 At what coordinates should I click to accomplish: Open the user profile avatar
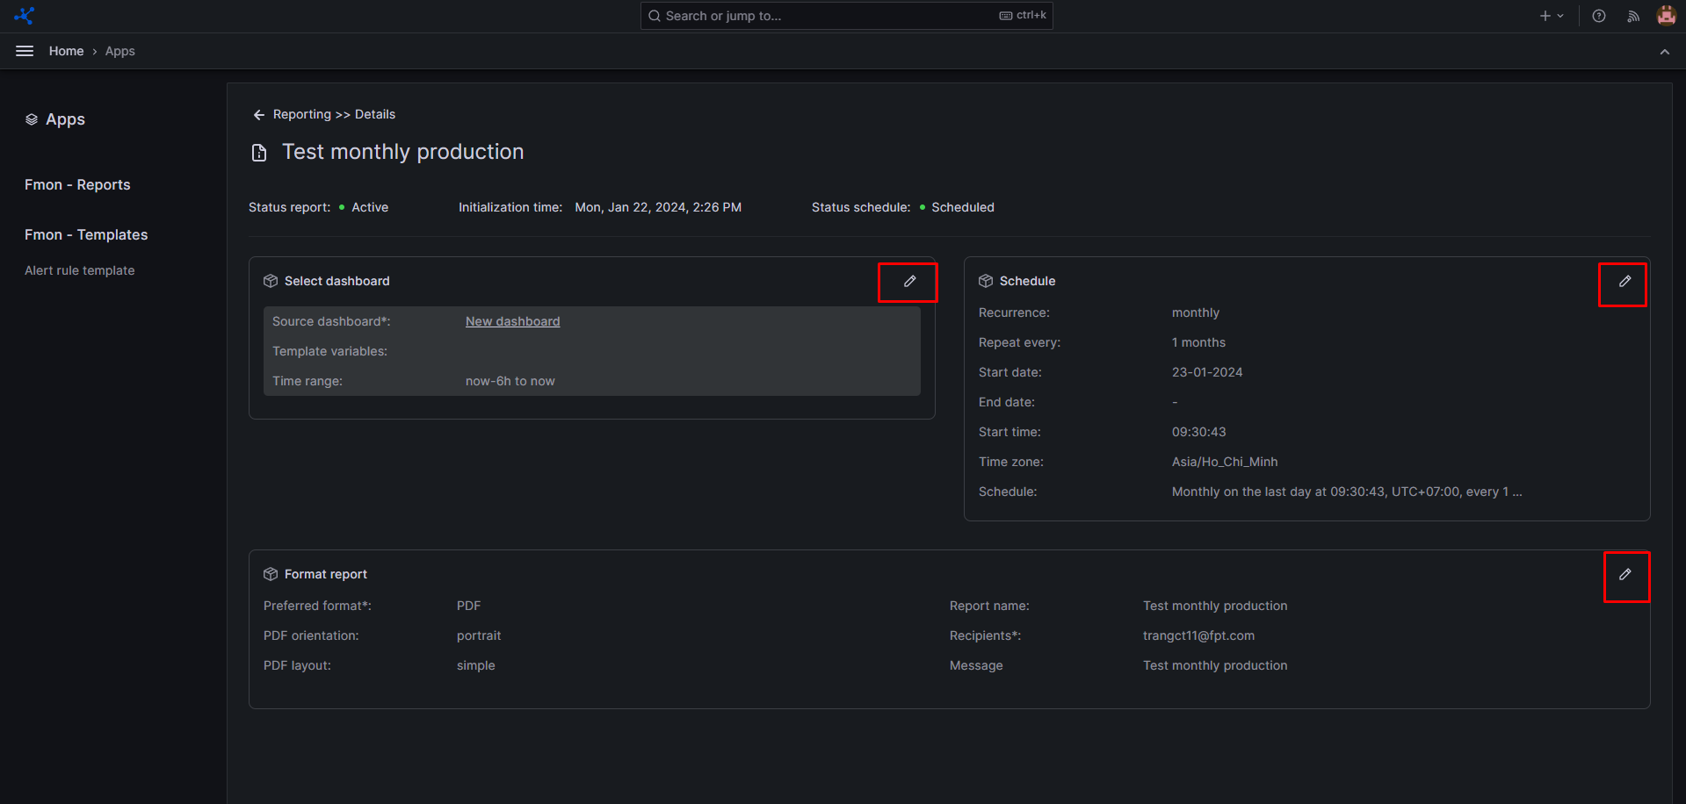(x=1666, y=16)
